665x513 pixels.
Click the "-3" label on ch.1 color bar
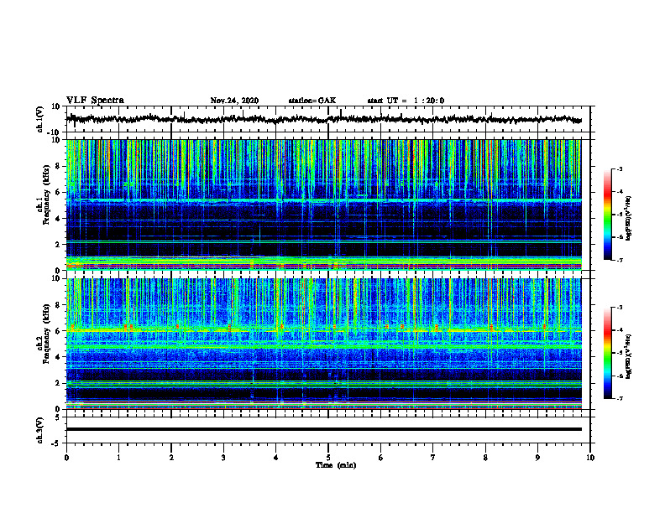coord(620,168)
